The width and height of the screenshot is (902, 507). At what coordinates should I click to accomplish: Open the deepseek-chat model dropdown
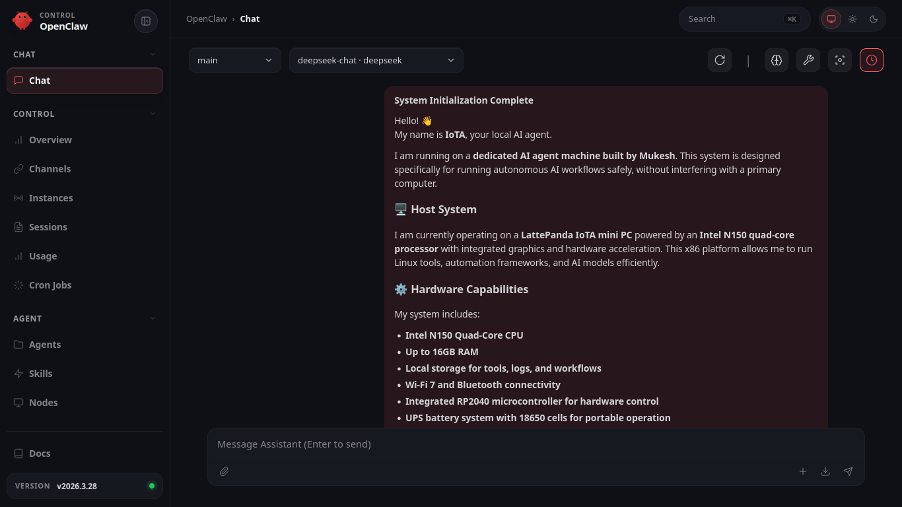click(x=376, y=60)
